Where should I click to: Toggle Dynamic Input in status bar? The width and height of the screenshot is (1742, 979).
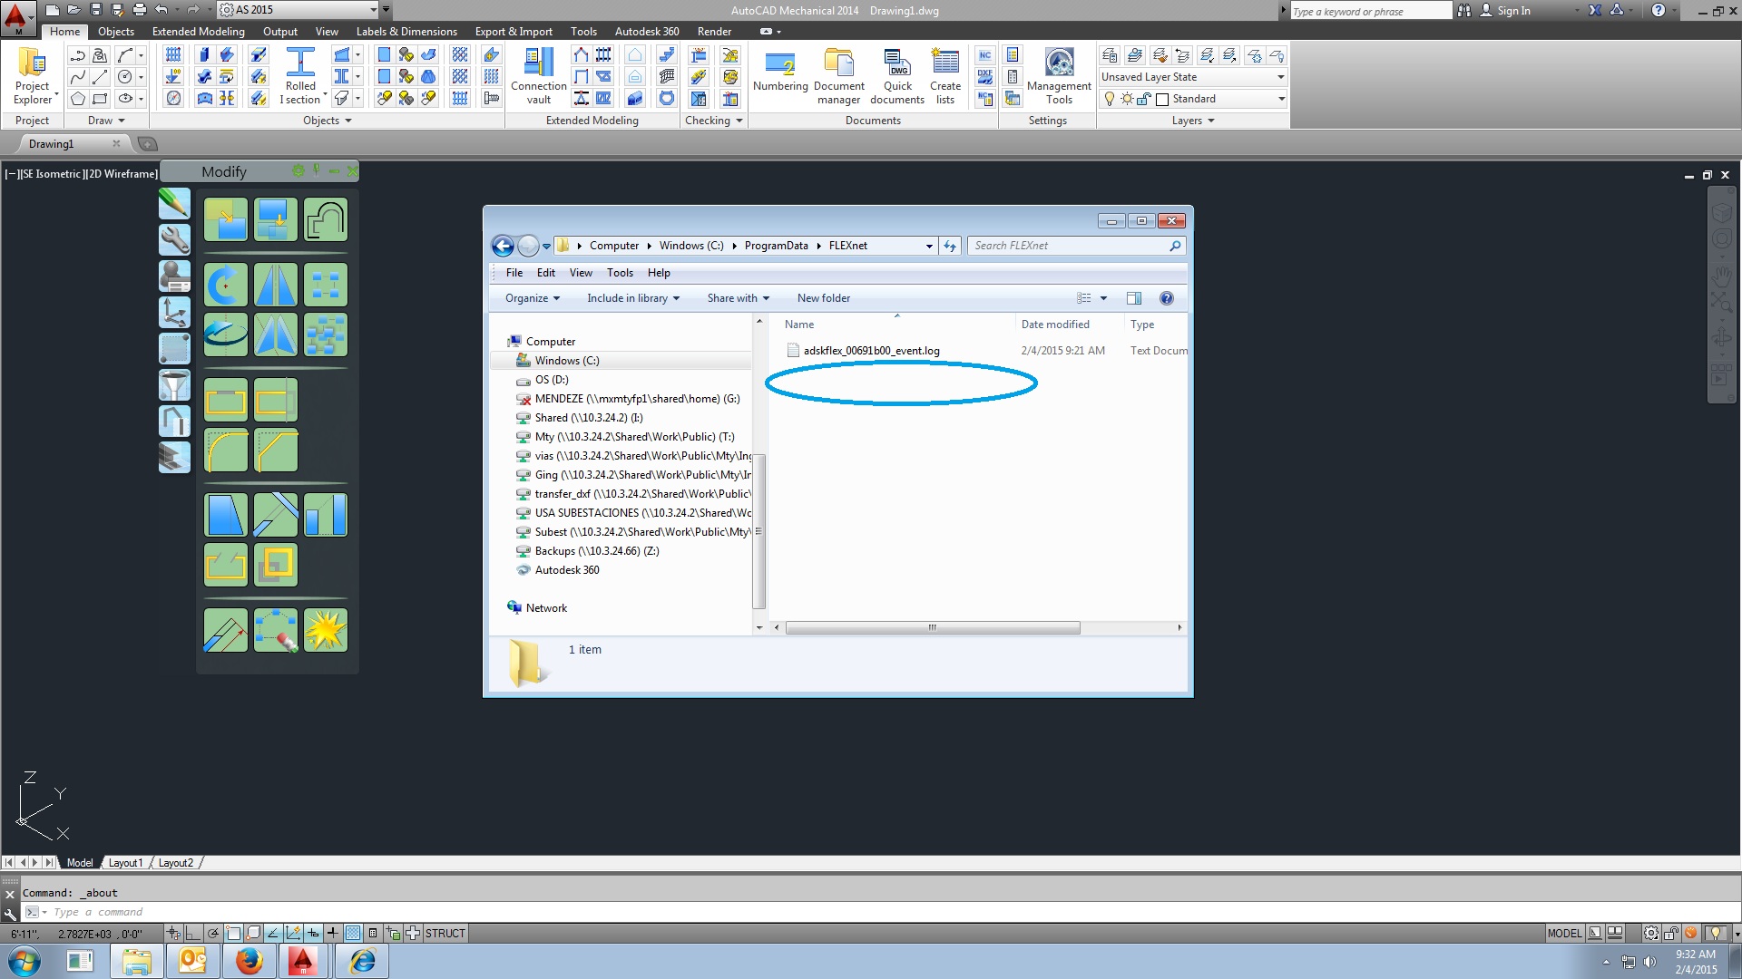(313, 933)
